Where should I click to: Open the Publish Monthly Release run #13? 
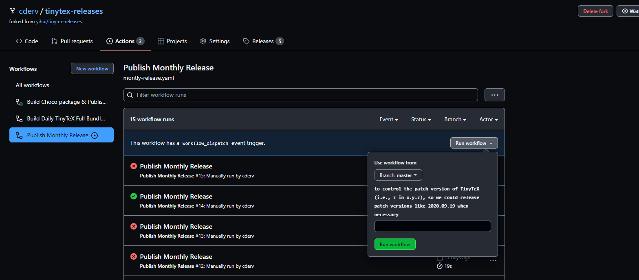176,226
